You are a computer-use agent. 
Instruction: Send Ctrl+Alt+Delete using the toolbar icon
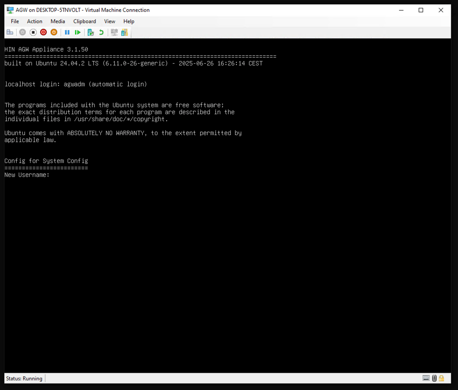pos(10,32)
